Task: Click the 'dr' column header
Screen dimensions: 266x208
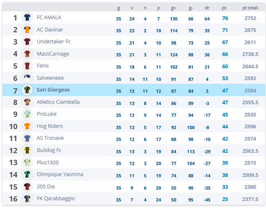Action: click(x=207, y=8)
